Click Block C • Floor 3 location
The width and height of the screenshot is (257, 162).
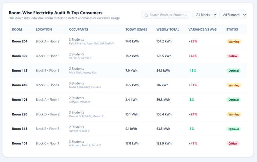[x=48, y=56]
